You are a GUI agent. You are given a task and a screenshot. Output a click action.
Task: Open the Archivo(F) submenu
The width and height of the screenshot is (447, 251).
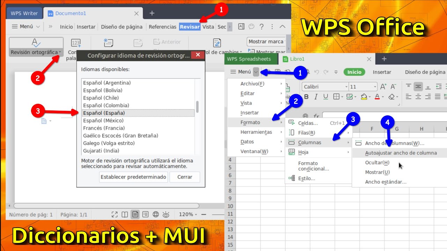(256, 84)
